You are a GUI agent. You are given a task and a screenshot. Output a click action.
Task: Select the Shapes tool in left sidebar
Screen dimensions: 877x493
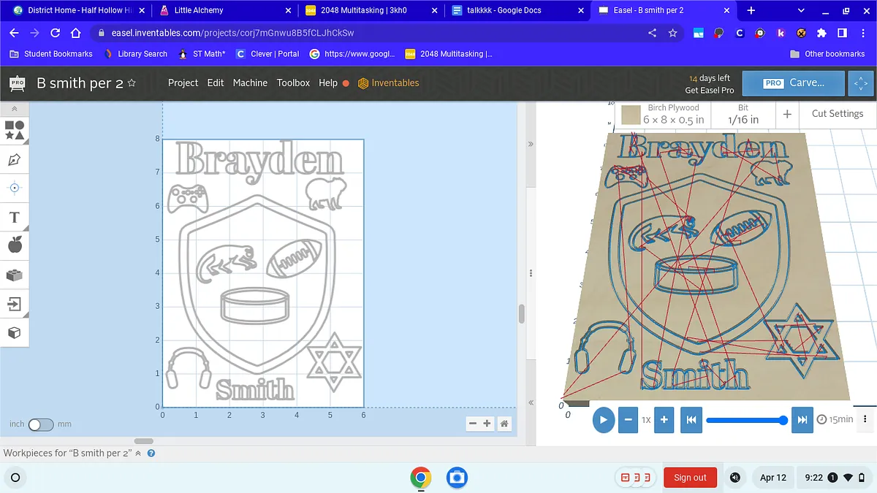point(15,130)
